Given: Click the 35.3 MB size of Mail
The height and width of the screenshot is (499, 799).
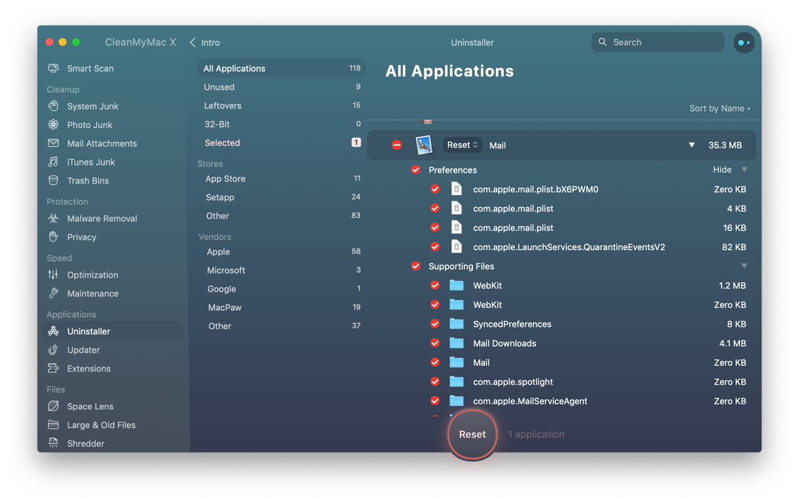Looking at the screenshot, I should click(725, 145).
